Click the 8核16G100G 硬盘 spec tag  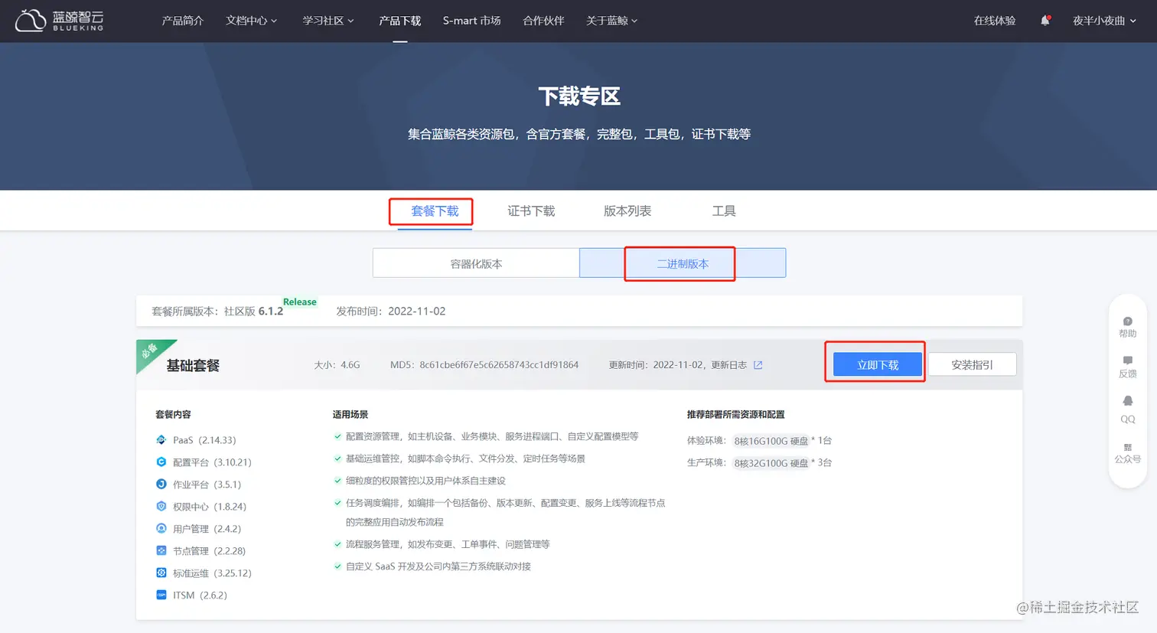771,441
